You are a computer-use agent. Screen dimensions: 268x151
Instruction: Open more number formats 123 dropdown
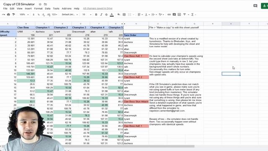pos(54,15)
